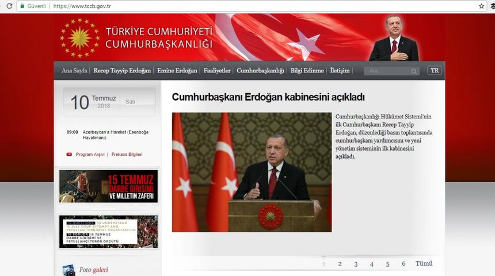The height and width of the screenshot is (276, 495).
Task: Go to slide 5 of news pager
Action: [388, 264]
